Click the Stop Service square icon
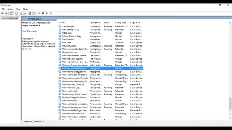 (43, 13)
